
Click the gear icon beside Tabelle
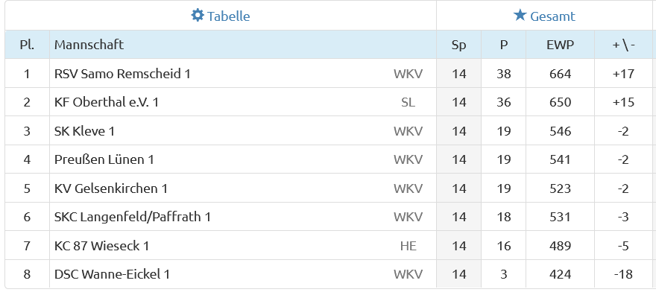(198, 16)
